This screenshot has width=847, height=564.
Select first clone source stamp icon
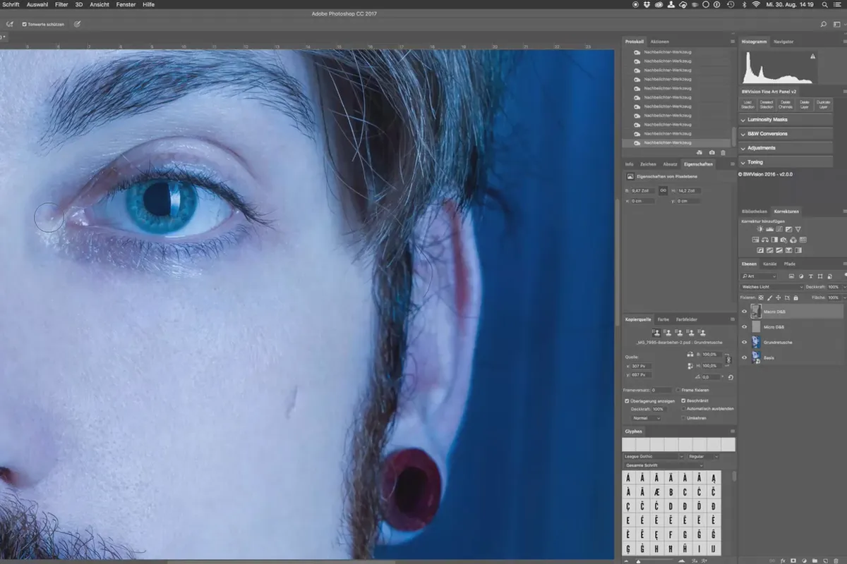pos(656,333)
